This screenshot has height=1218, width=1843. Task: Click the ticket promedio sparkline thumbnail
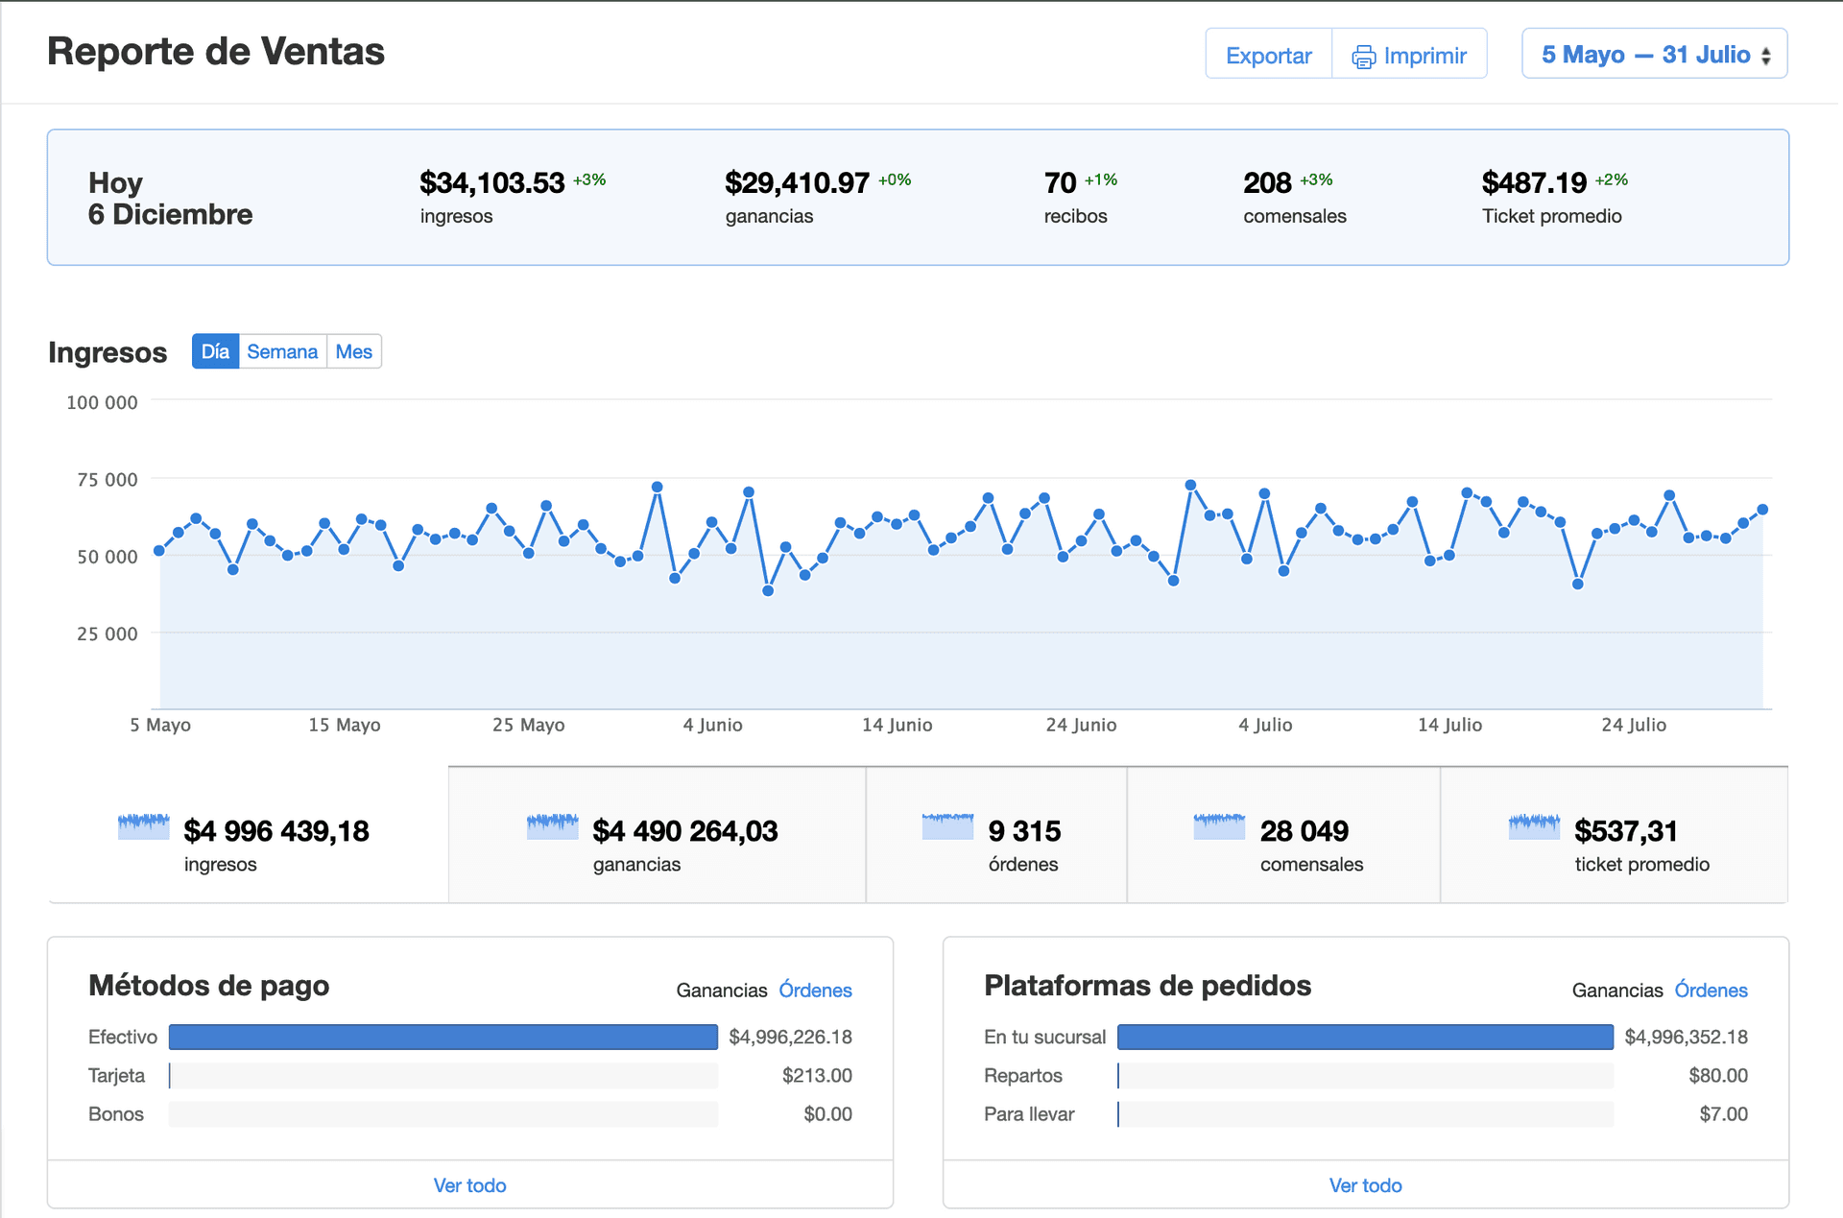1534,826
